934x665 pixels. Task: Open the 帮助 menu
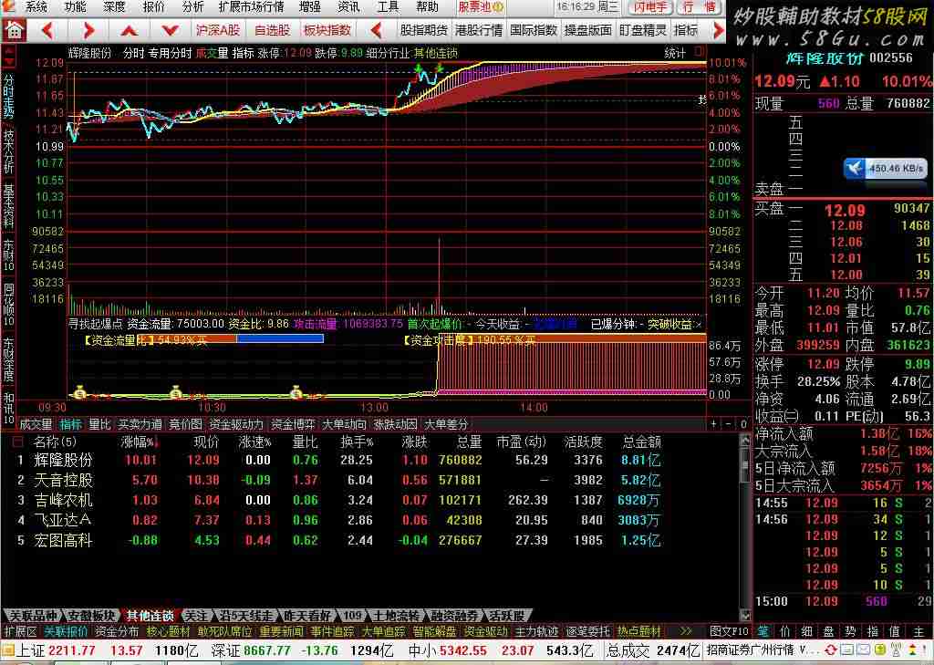click(427, 7)
